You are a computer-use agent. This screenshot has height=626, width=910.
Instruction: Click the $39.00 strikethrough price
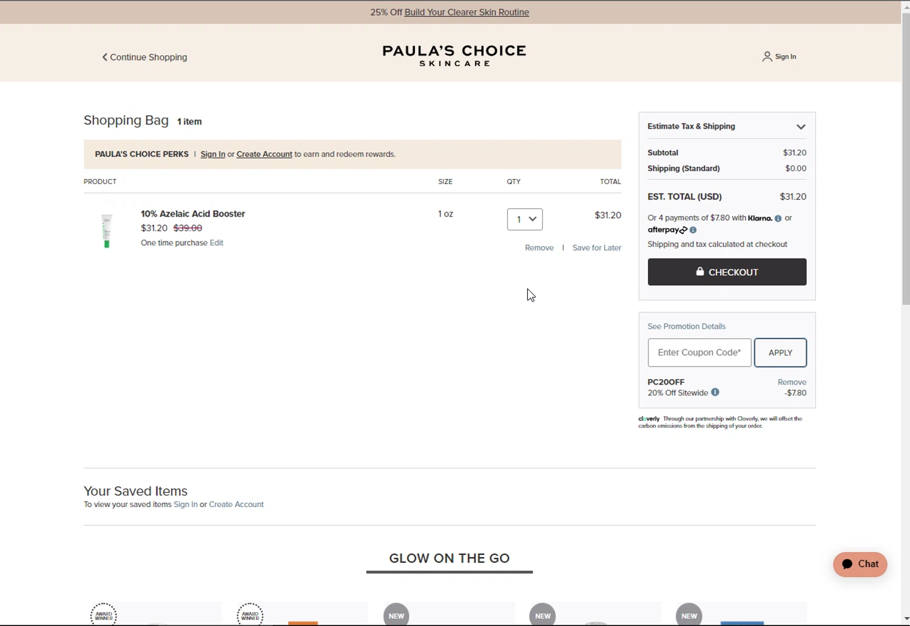coord(188,228)
